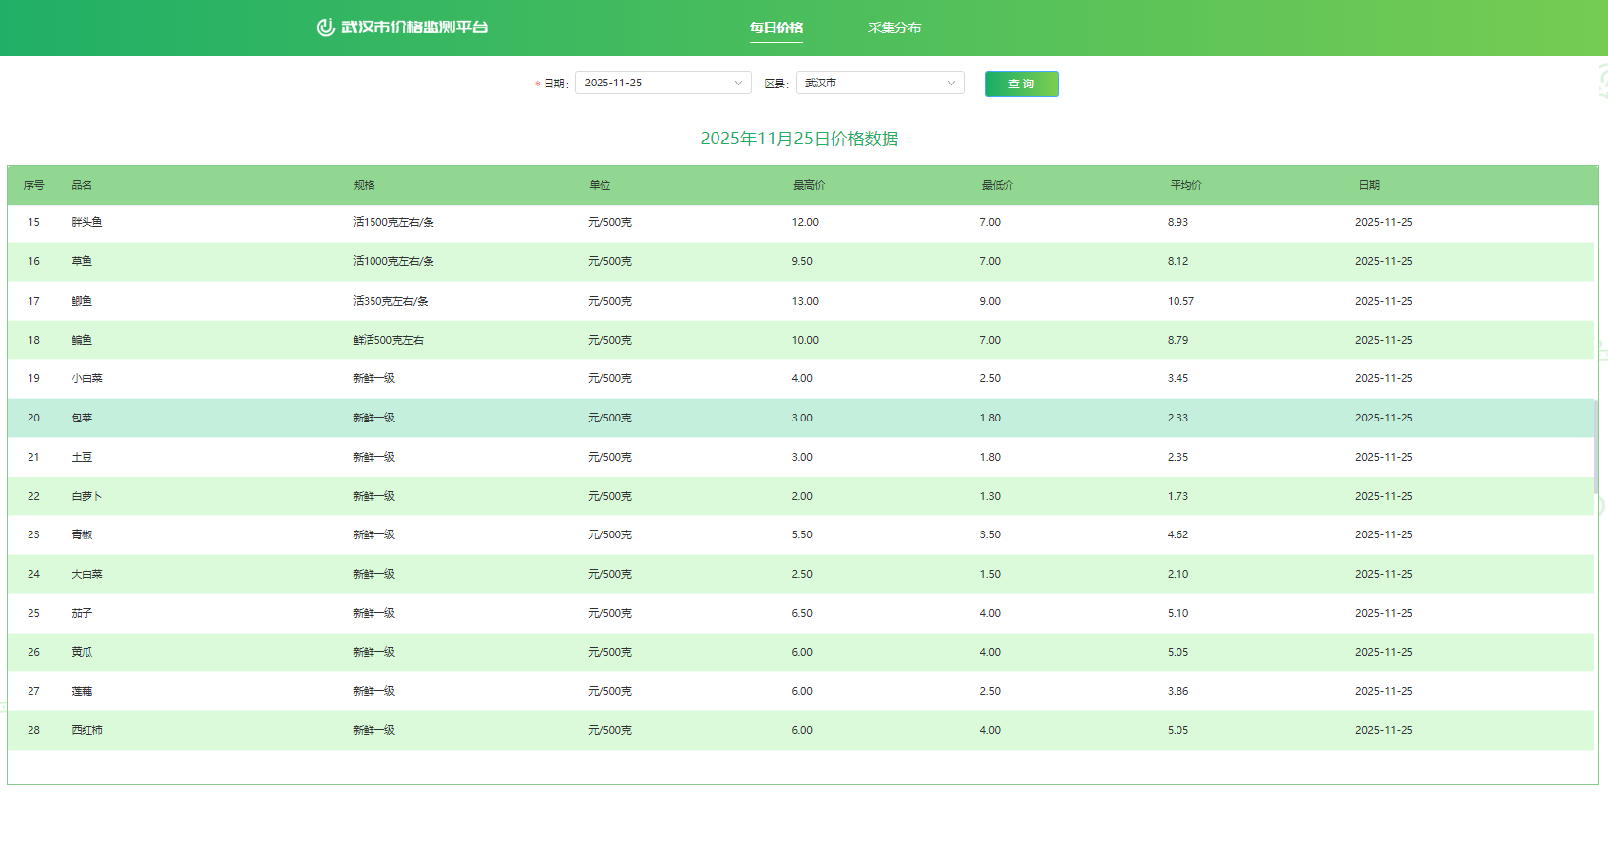Select the 莲藕 row's lowest price
The height and width of the screenshot is (842, 1608).
[990, 691]
